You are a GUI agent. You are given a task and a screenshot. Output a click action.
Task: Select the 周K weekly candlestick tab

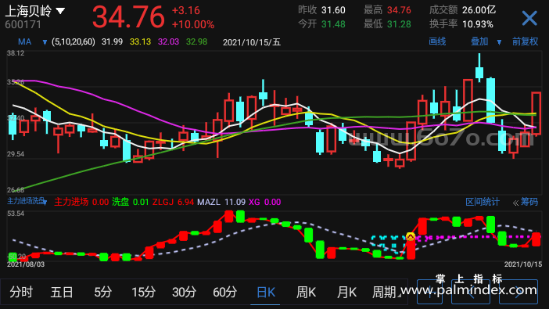306,292
